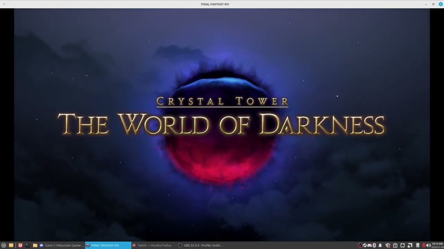Switch to Twitch — Mozilla Firefox window

154,245
